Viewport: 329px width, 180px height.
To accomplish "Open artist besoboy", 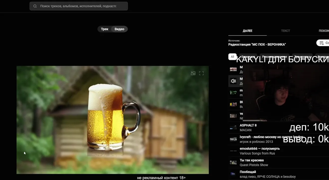I will coord(289,177).
